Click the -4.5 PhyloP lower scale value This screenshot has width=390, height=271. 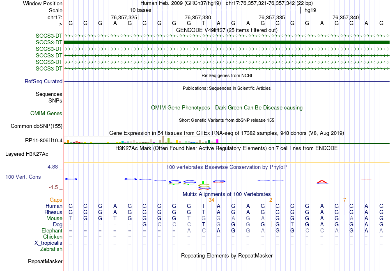(x=53, y=187)
